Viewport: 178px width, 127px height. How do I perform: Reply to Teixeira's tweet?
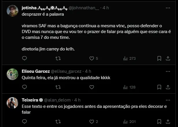pyautogui.click(x=24, y=121)
